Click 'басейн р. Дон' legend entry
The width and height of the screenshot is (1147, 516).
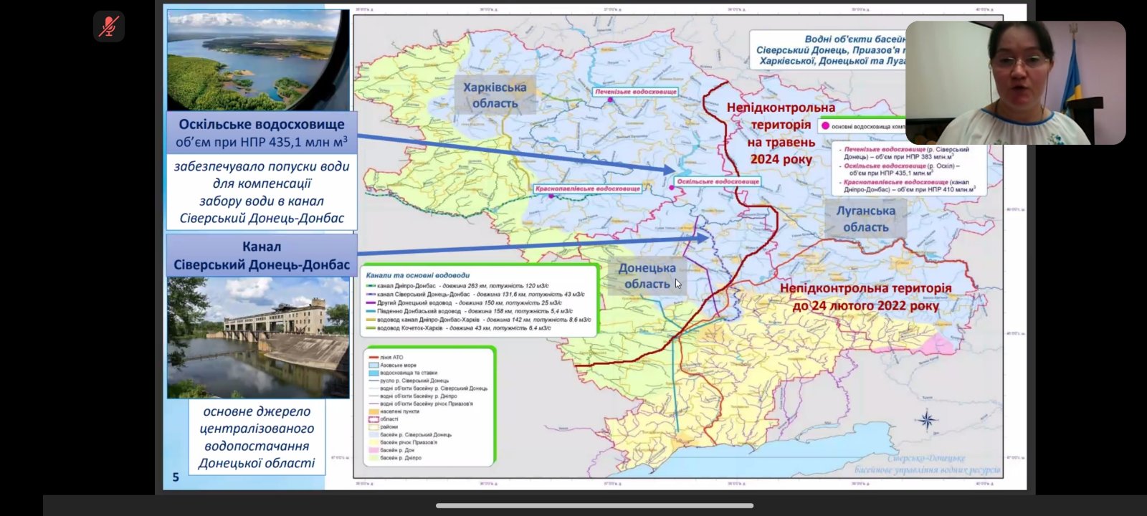click(x=391, y=450)
